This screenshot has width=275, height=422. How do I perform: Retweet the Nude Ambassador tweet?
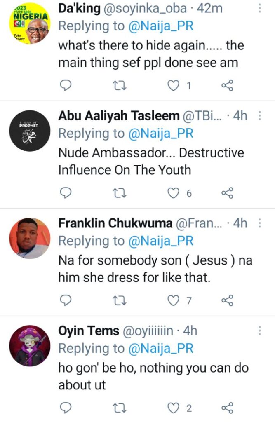pyautogui.click(x=120, y=192)
